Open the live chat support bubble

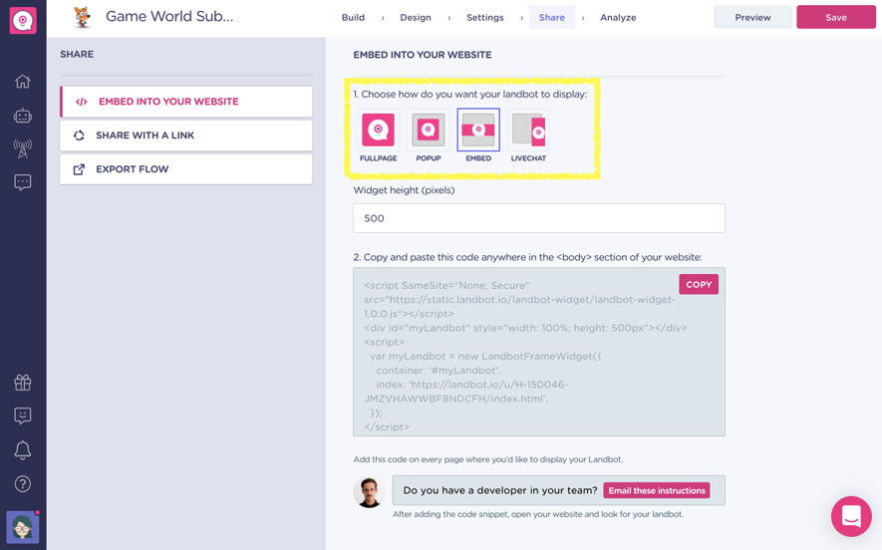coord(851,516)
